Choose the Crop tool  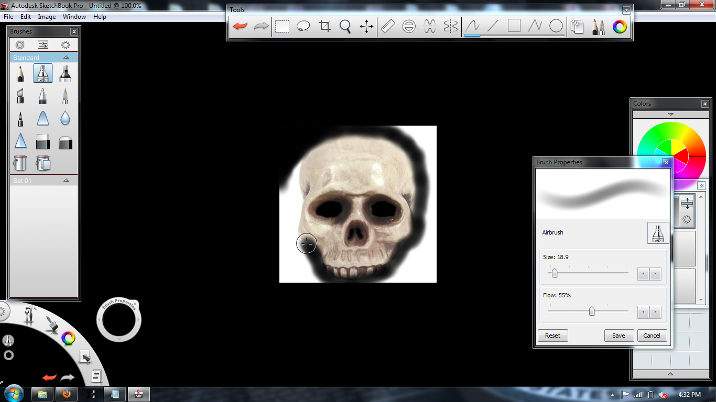[324, 26]
